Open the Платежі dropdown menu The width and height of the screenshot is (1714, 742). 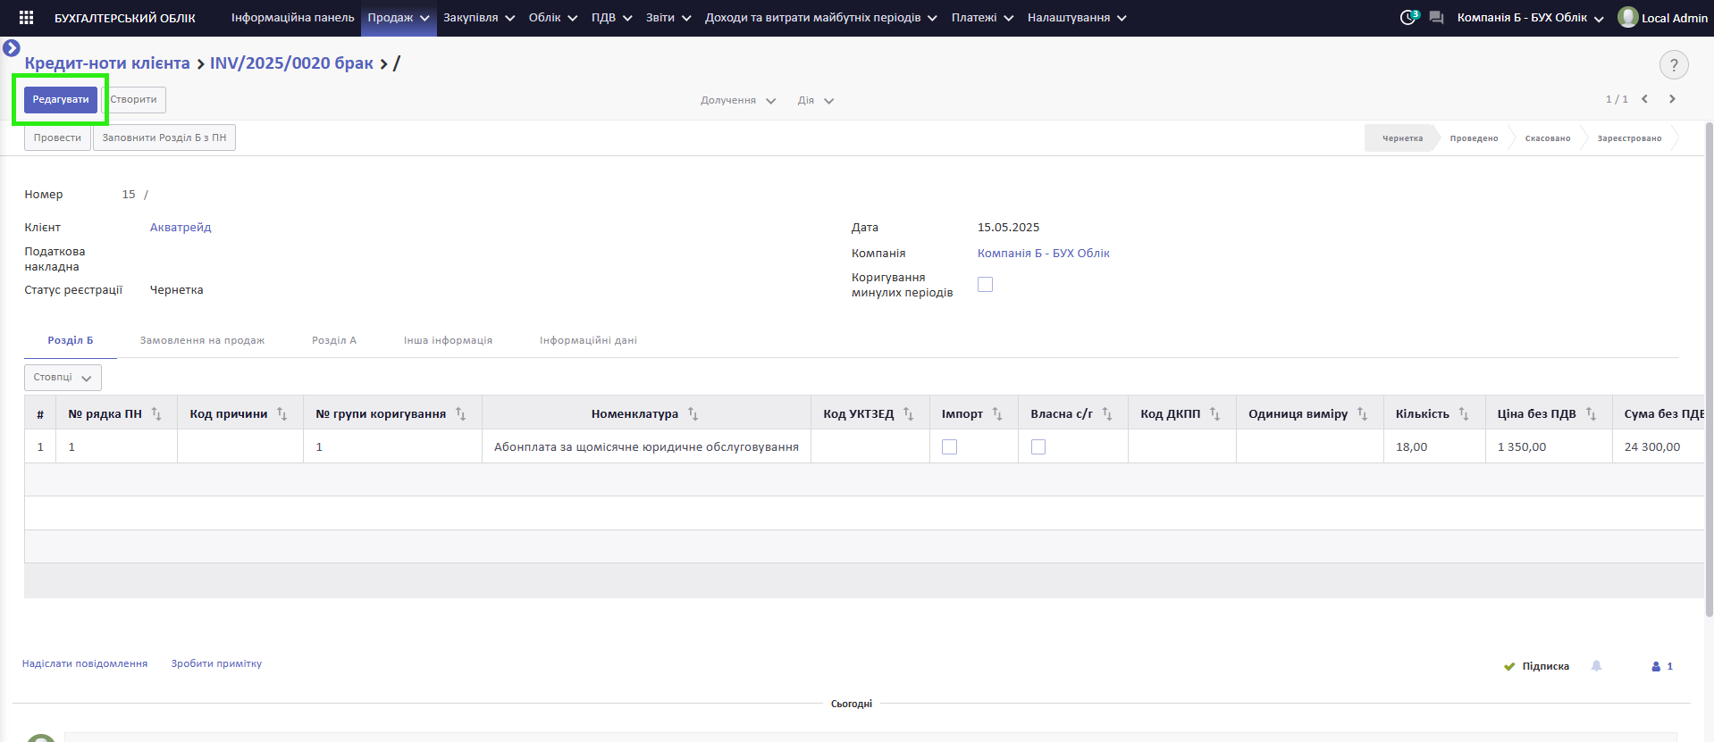[x=982, y=18]
